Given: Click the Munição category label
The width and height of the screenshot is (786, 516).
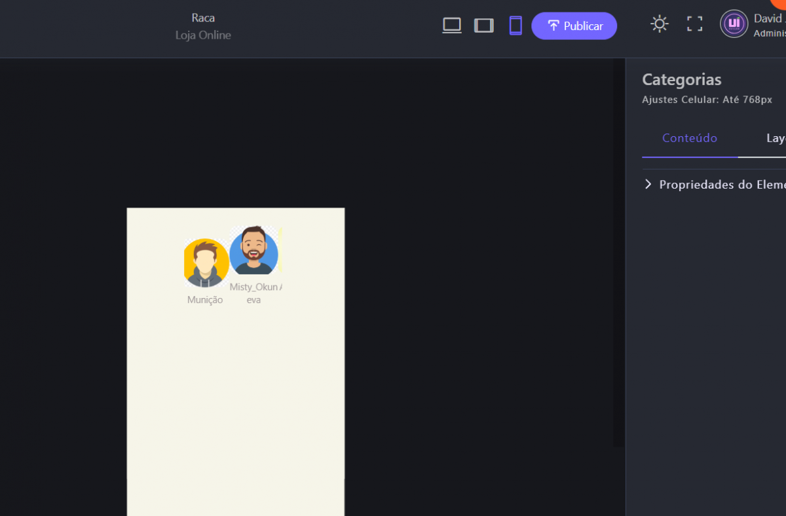Looking at the screenshot, I should 205,300.
